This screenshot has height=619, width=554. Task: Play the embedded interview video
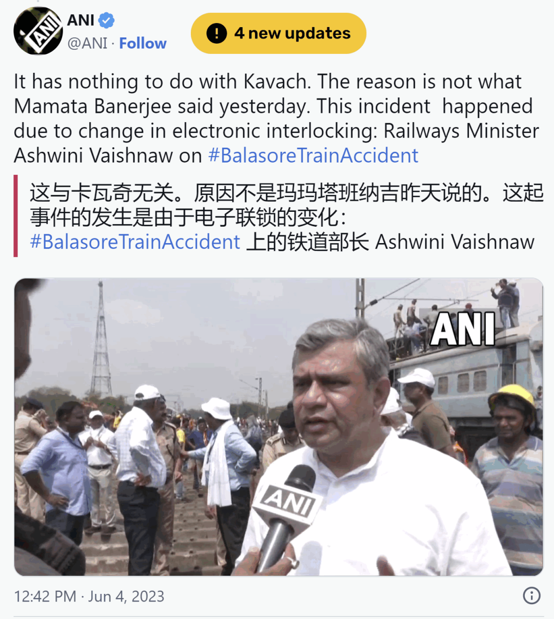coord(279,427)
